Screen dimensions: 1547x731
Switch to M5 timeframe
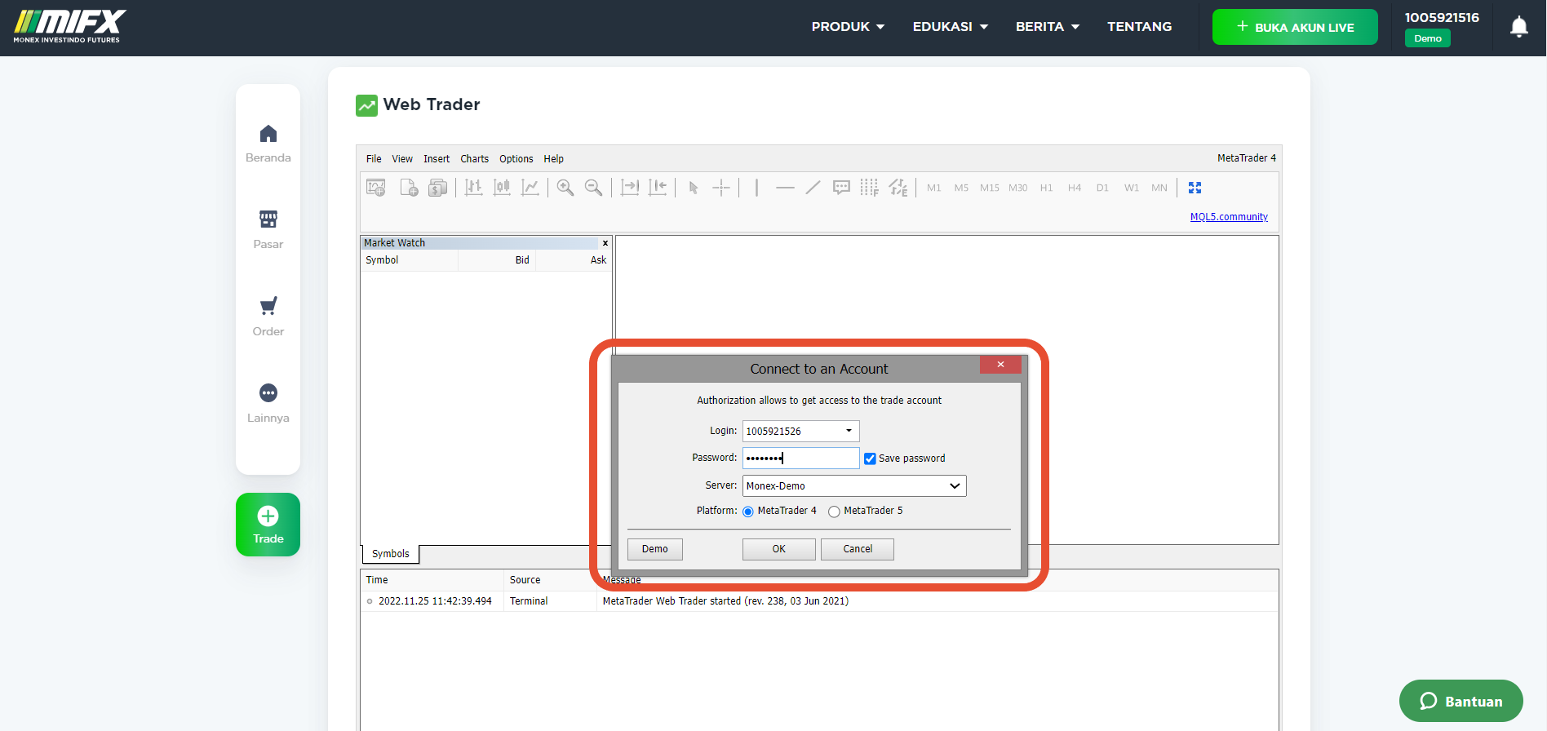pos(962,188)
